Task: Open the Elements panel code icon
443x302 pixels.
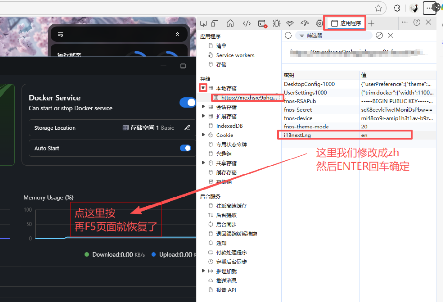Action: (247, 23)
